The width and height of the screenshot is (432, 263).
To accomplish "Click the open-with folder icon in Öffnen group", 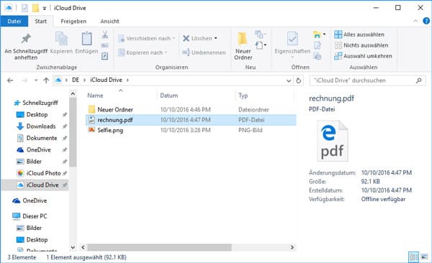I will [x=317, y=34].
